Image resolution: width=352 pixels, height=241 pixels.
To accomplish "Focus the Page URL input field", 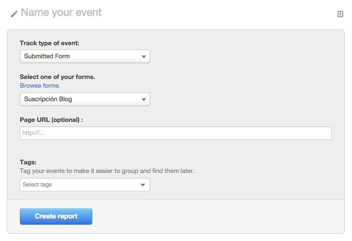I will pyautogui.click(x=176, y=133).
